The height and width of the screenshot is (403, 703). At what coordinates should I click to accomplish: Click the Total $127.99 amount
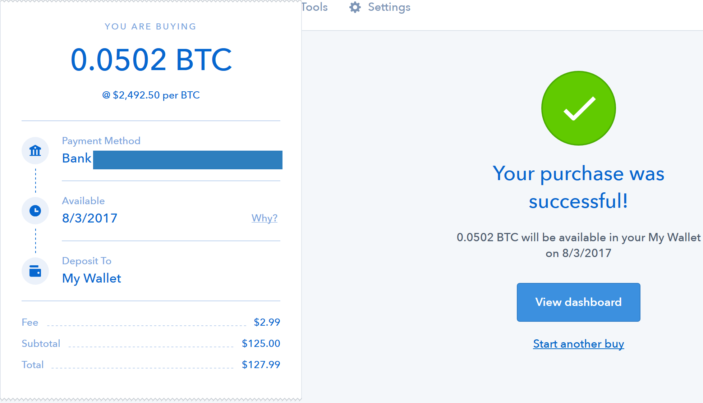point(261,364)
